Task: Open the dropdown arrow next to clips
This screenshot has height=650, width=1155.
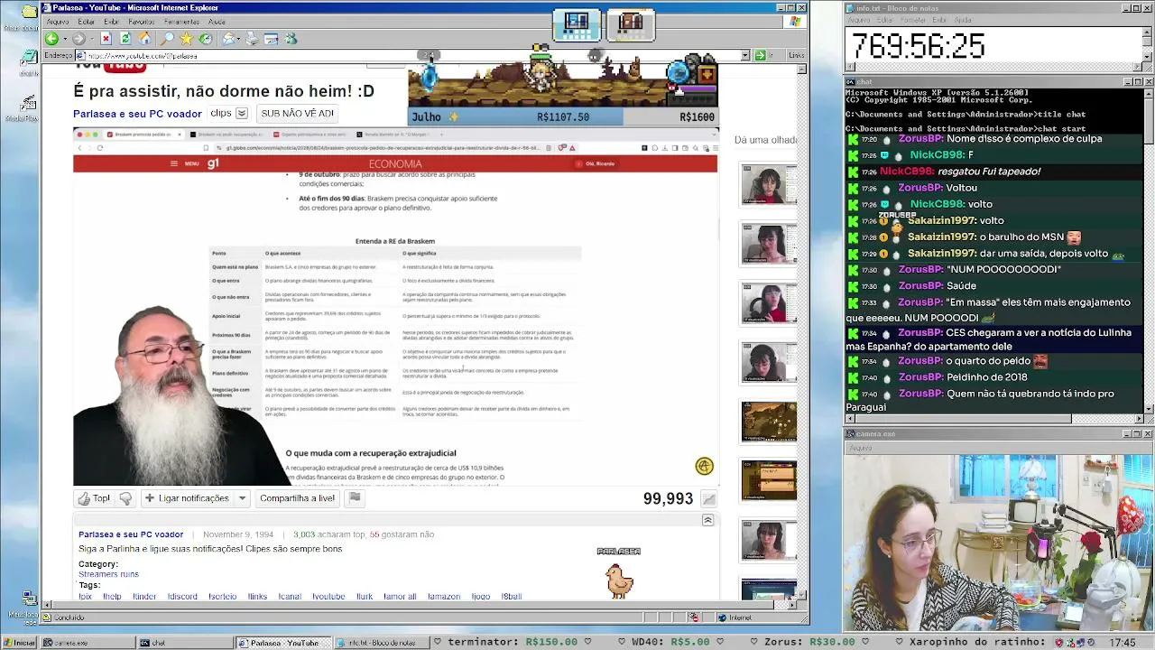Action: [241, 114]
